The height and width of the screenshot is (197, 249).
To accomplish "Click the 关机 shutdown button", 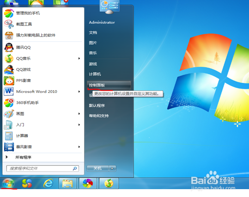I will 98,168.
